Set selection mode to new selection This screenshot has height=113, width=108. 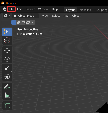point(14,22)
